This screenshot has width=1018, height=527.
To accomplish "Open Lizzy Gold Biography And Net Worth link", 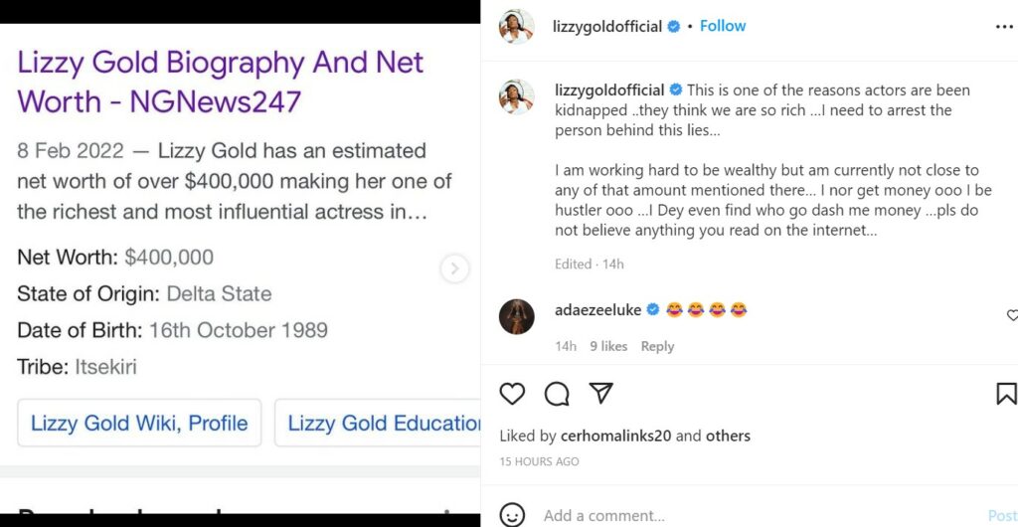I will pos(220,82).
